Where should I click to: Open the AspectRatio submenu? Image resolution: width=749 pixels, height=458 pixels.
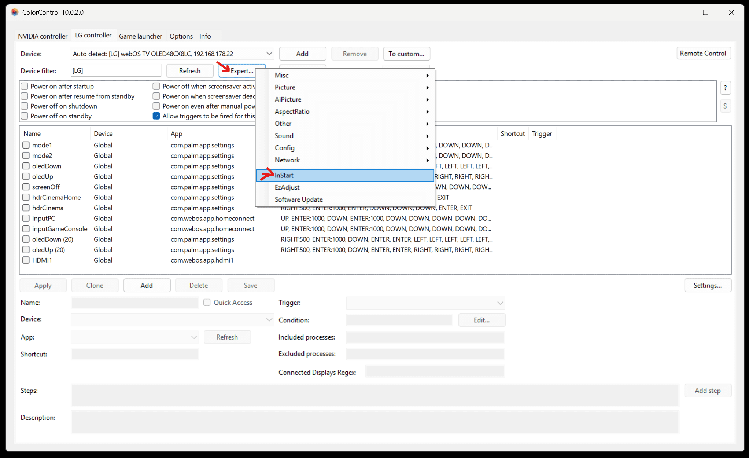tap(345, 111)
